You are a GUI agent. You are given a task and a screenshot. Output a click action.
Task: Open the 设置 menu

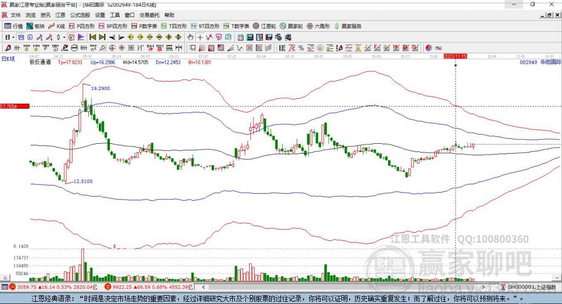click(100, 15)
